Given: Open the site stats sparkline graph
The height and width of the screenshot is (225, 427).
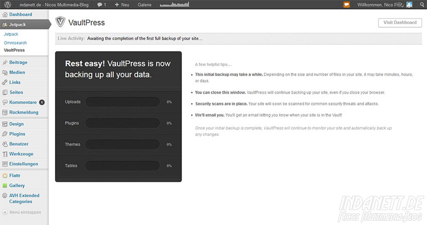Looking at the screenshot, I should [175, 5].
